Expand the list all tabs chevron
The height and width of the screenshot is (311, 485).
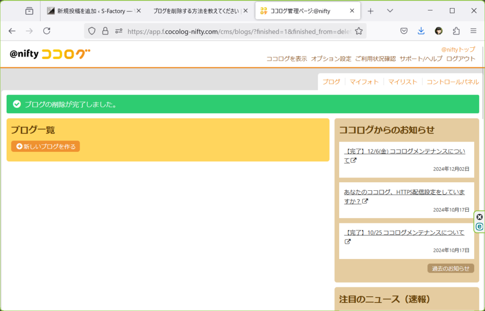tap(390, 11)
